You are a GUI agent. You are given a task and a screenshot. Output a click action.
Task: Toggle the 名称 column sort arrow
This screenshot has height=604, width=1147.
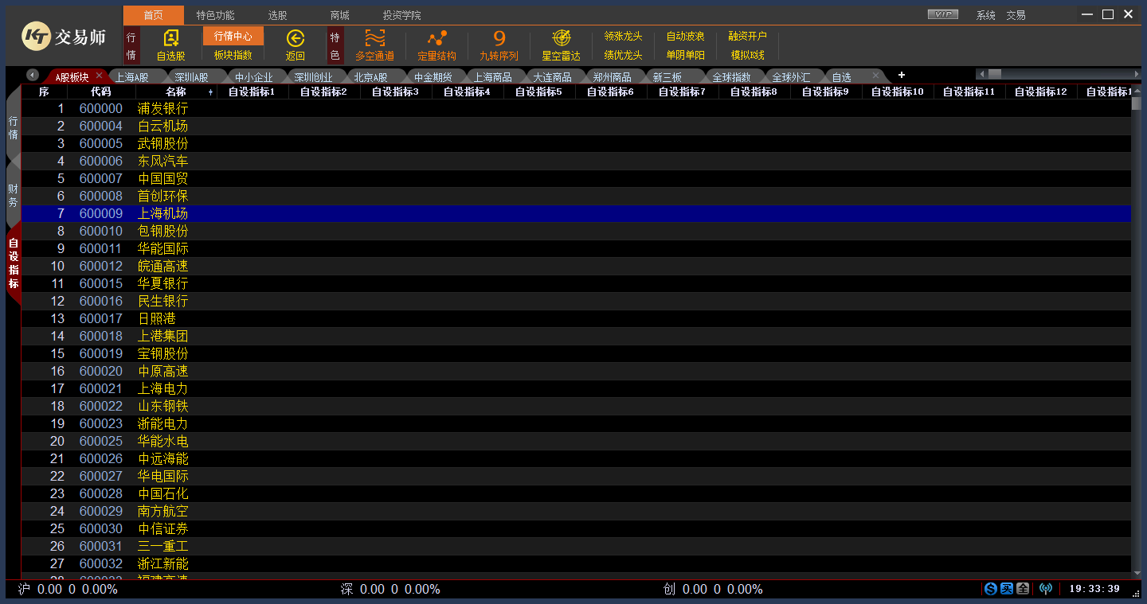pyautogui.click(x=211, y=92)
